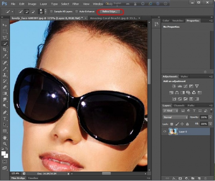215x181 pixels.
Task: Click the foreground color swatch
Action: point(4,153)
